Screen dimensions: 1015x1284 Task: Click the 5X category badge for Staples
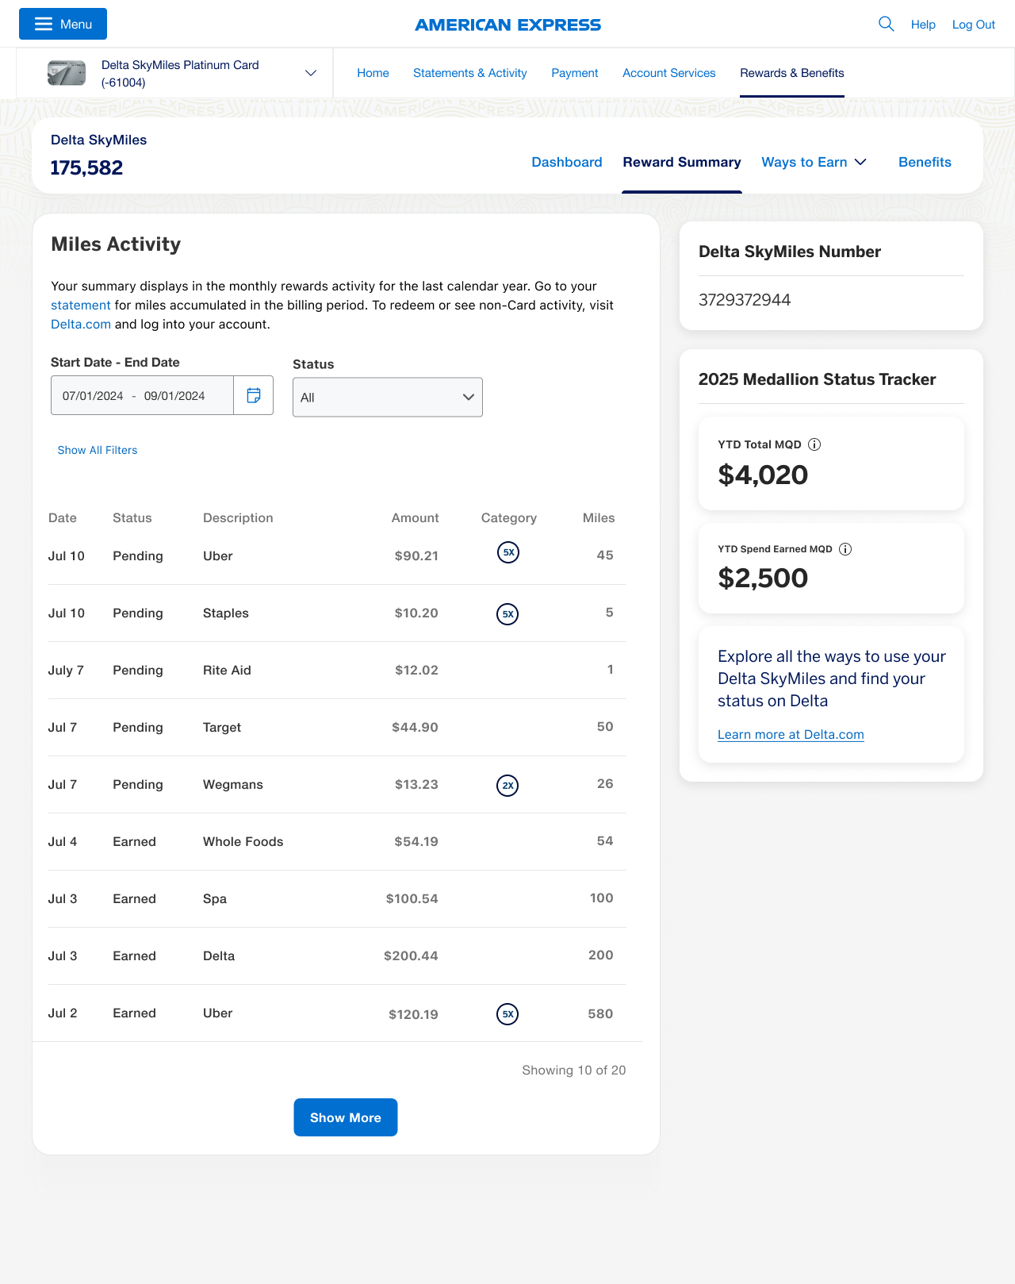click(507, 614)
